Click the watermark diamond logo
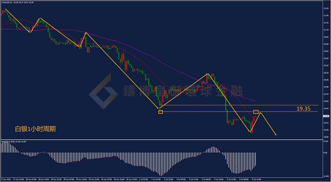Viewport: 331px width, 182px height. 103,91
